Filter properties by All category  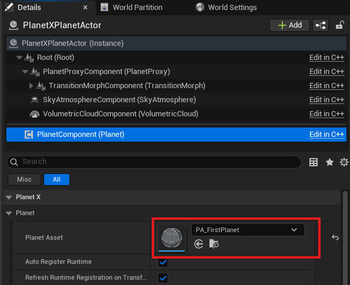click(56, 179)
